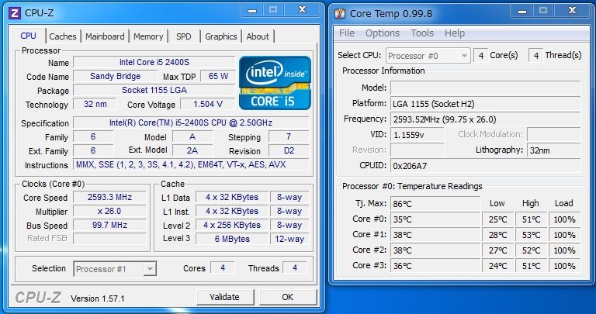Image resolution: width=596 pixels, height=314 pixels.
Task: Minimize the CPU-Z window
Action: click(x=252, y=10)
